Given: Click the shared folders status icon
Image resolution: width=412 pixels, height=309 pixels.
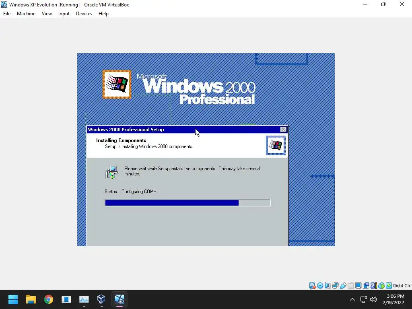Looking at the screenshot, I should coord(350,286).
